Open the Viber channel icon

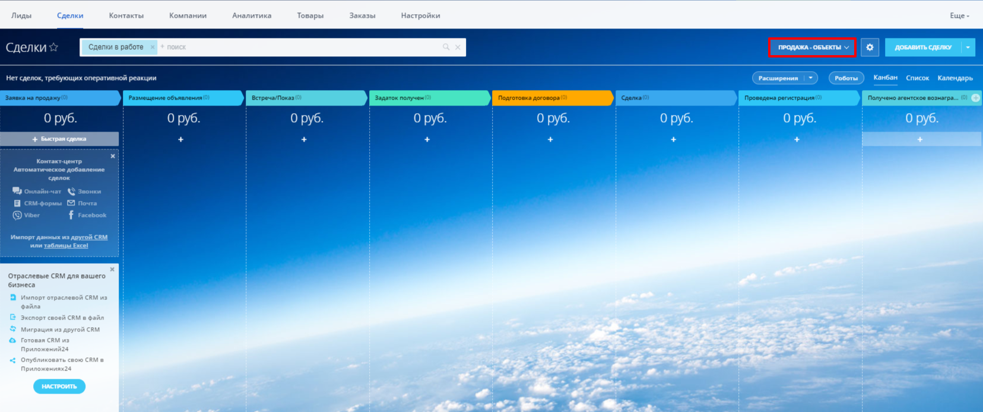tap(17, 215)
